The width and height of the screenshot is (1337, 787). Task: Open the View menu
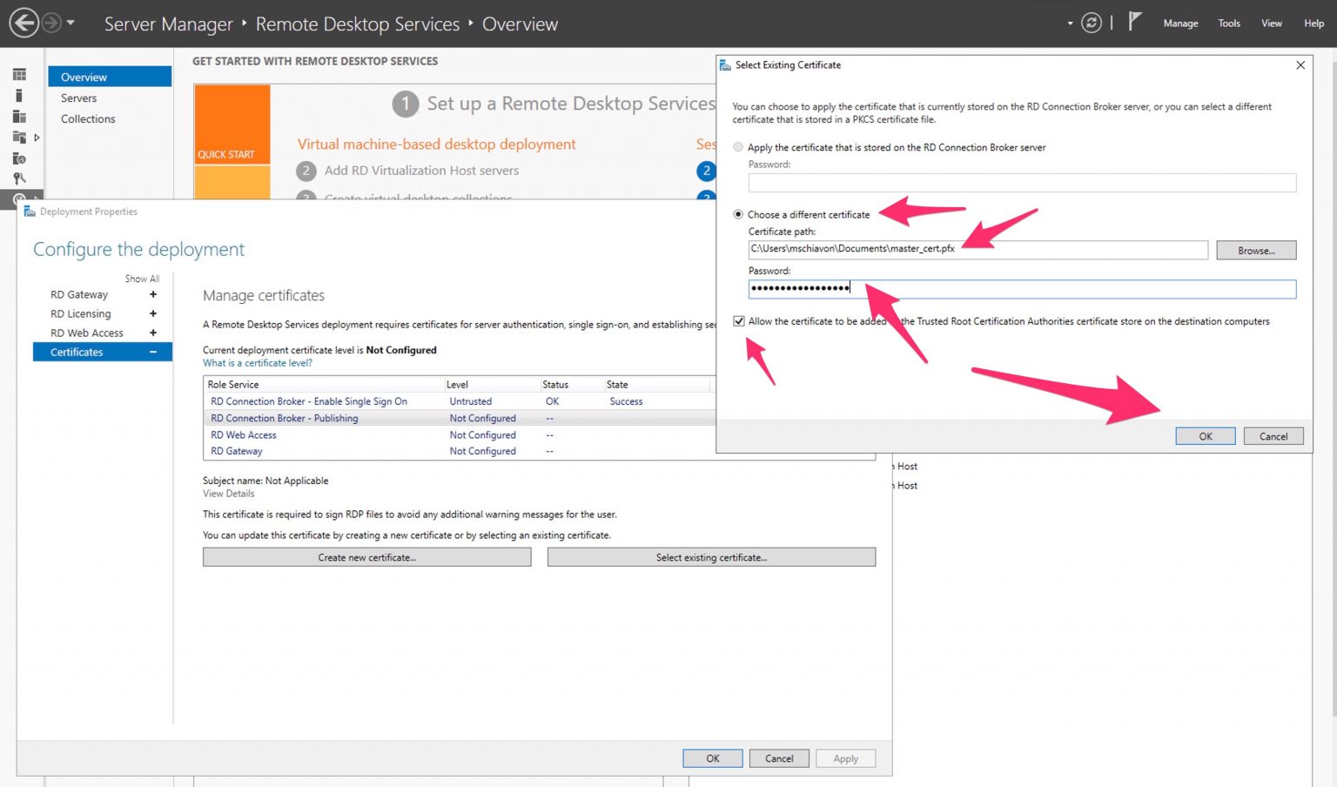[x=1272, y=24]
